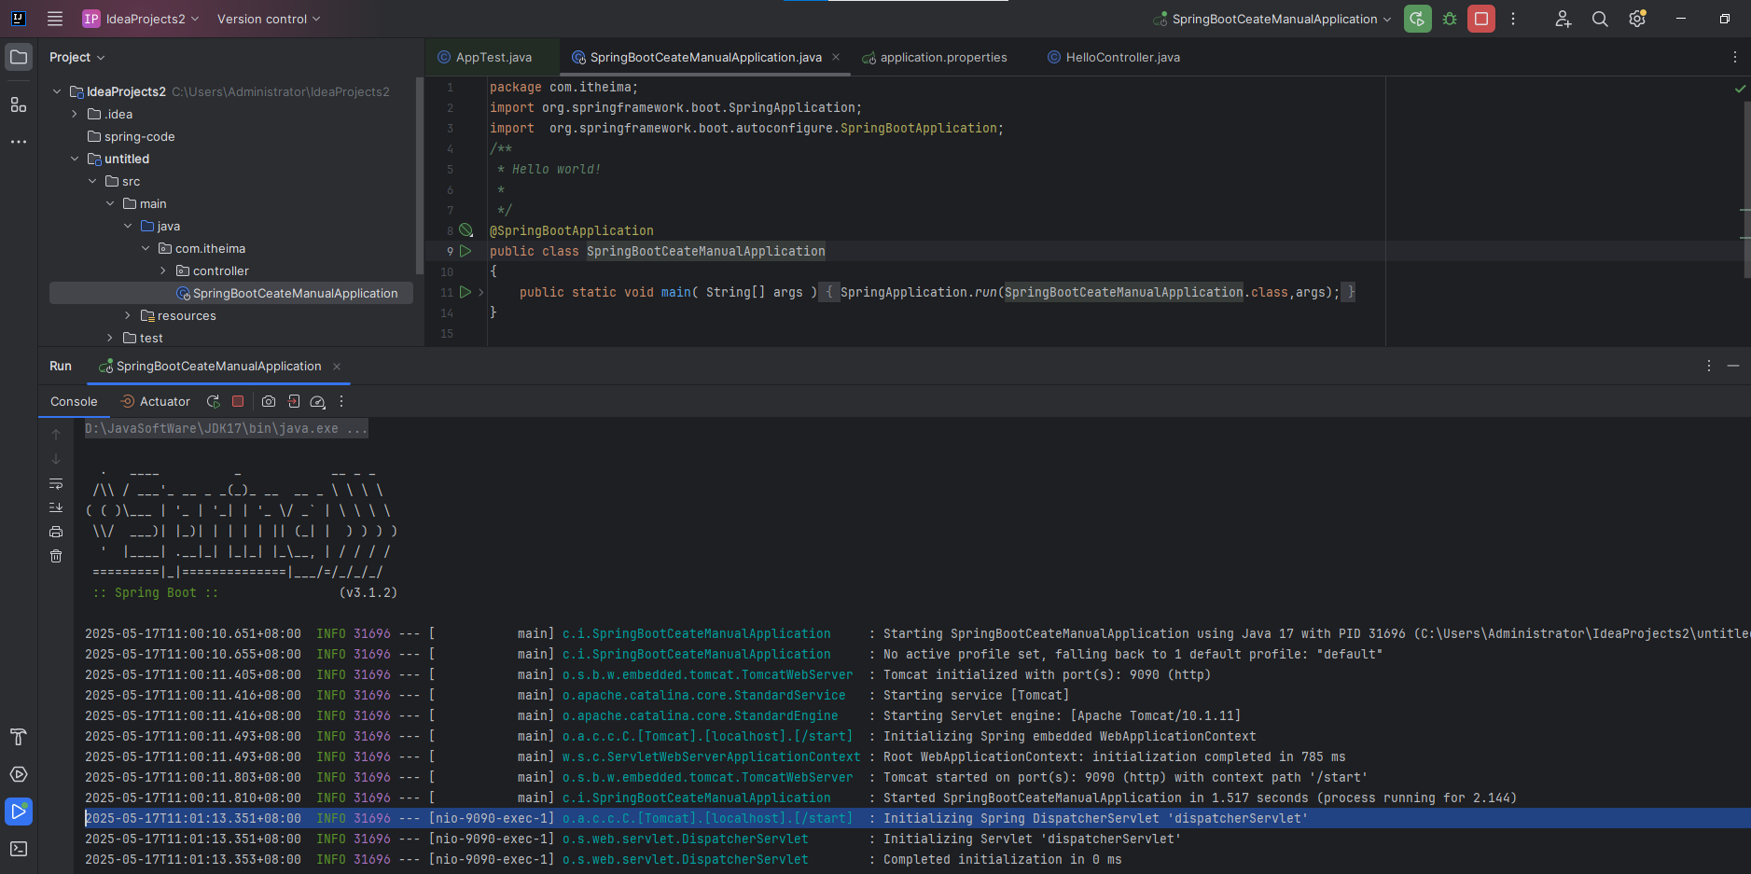
Task: Open the main hamburger menu
Action: 55,19
